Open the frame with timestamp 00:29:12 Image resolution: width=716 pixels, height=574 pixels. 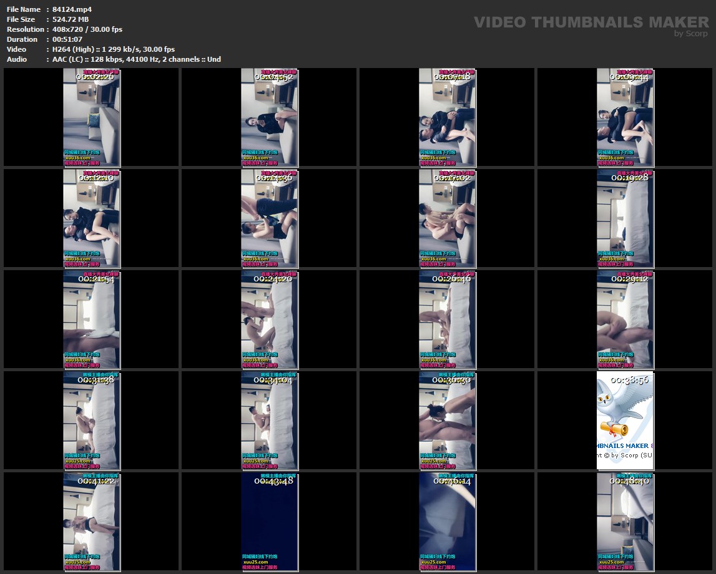click(x=625, y=319)
